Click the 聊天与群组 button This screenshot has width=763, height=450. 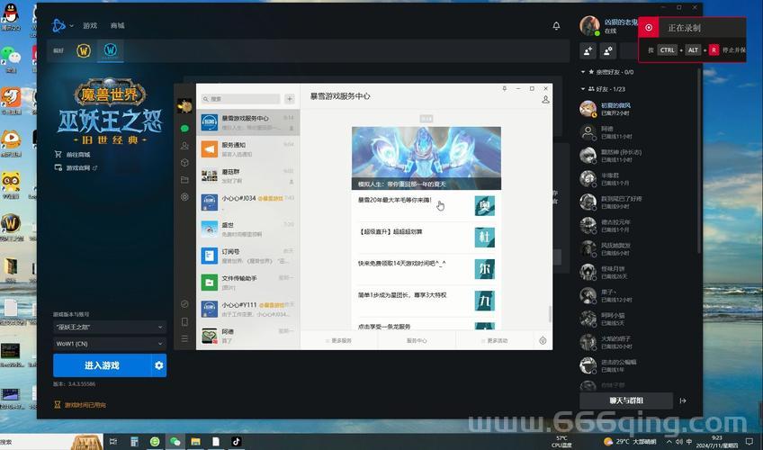click(626, 400)
